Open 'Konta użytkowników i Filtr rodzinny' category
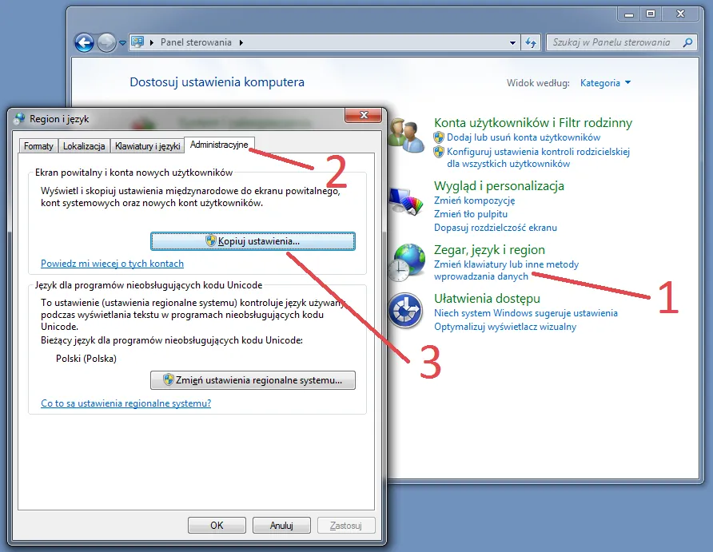713x552 pixels. click(533, 123)
